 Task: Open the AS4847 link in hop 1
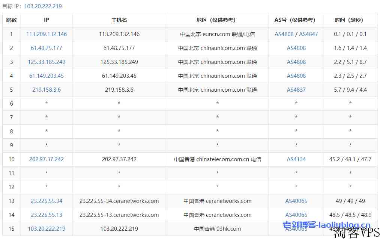pos(308,34)
